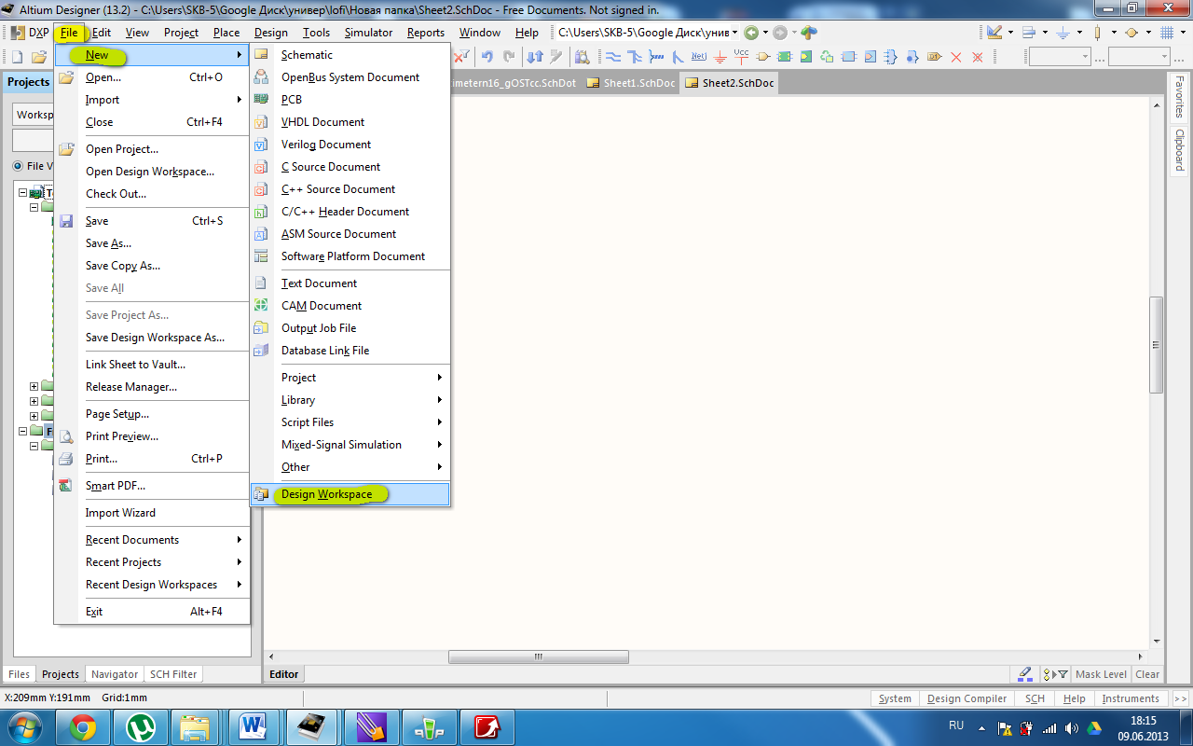Switch to the Sheet1.SchDoc tab
This screenshot has width=1193, height=746.
[630, 83]
